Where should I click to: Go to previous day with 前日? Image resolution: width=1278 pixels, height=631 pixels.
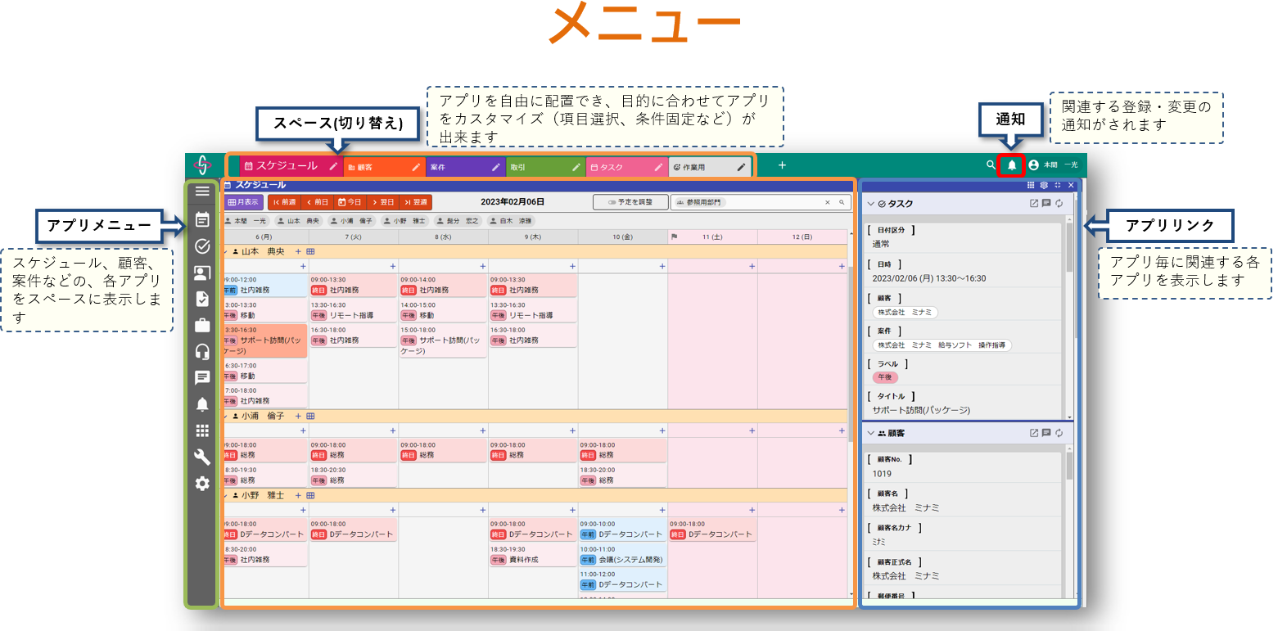point(317,202)
